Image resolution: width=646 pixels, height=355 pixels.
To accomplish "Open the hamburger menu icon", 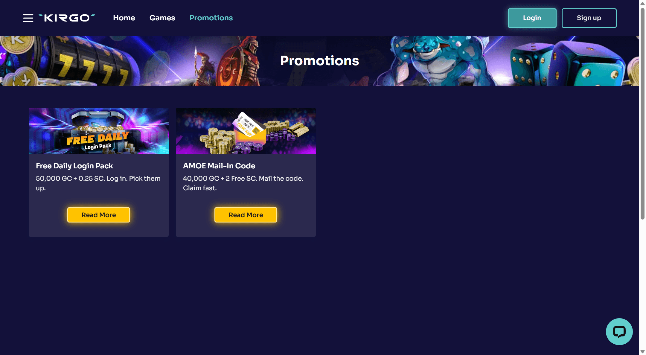I will coord(28,18).
